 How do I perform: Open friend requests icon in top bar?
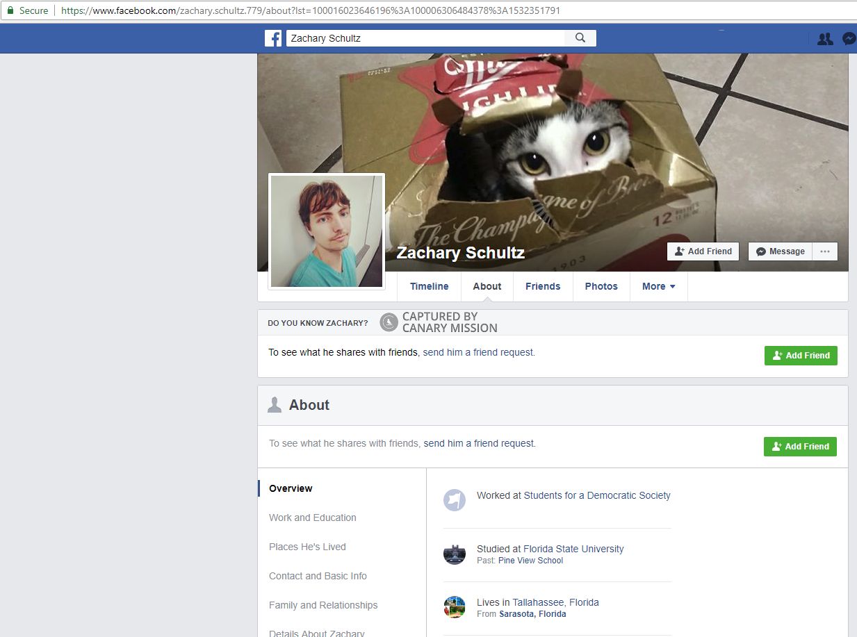(x=825, y=39)
